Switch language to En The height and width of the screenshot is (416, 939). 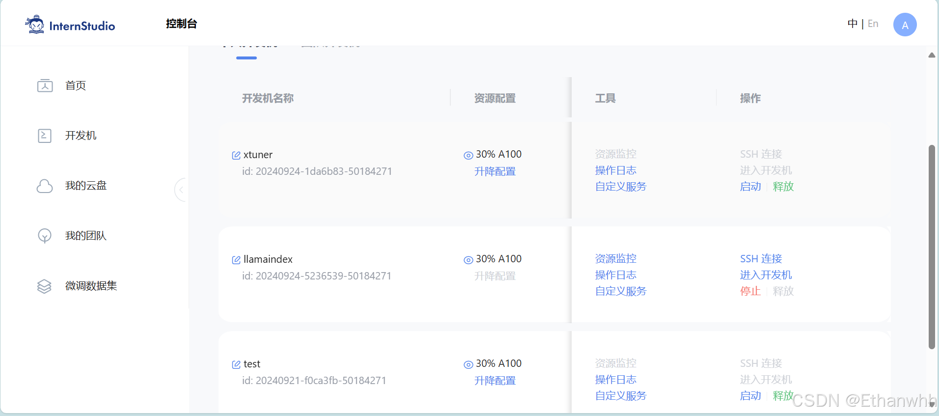click(x=873, y=24)
